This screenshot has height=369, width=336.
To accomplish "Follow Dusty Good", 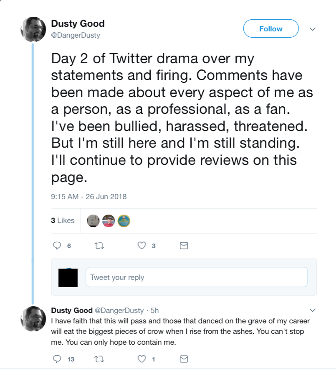I will pyautogui.click(x=271, y=28).
